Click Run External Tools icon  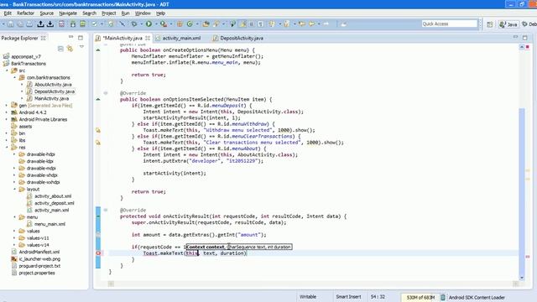(164, 24)
